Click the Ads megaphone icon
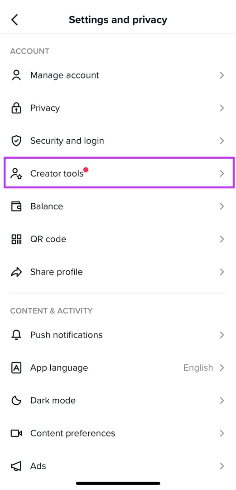 [x=16, y=466]
